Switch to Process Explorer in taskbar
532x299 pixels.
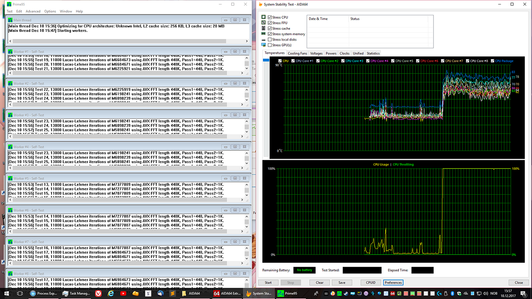44,293
